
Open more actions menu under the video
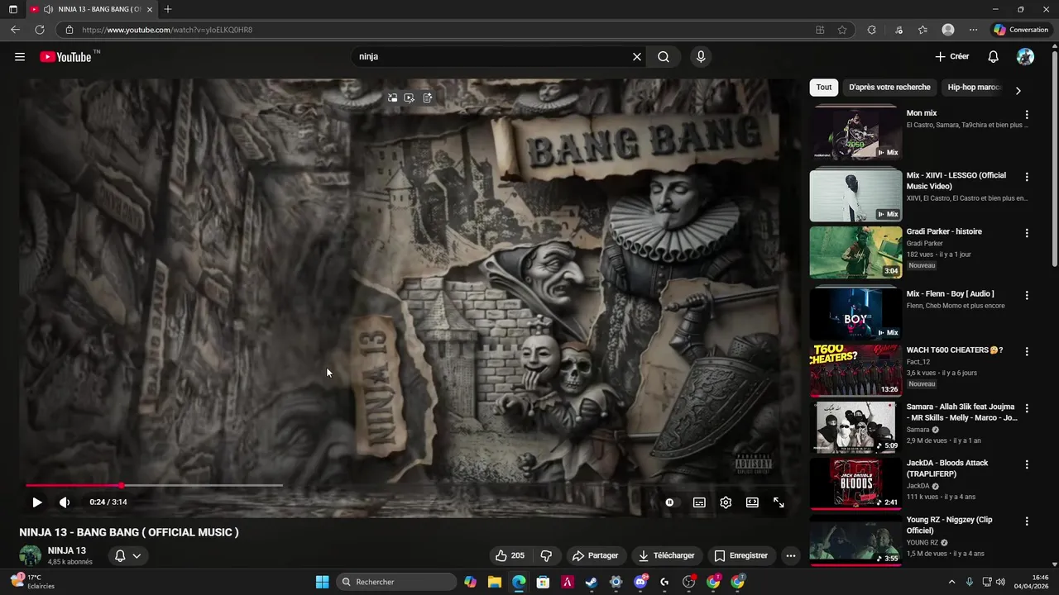791,555
